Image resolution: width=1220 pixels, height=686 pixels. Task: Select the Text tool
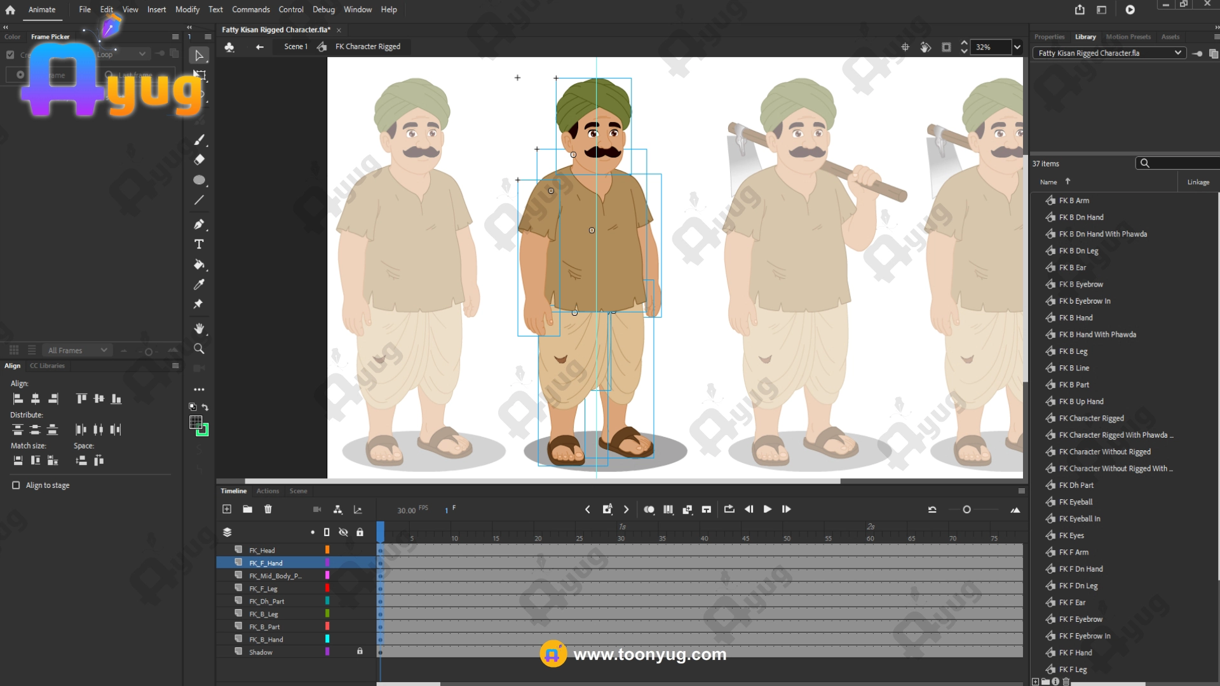[199, 244]
